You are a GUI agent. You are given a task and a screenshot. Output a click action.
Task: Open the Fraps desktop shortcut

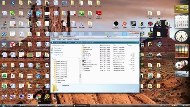point(159,24)
